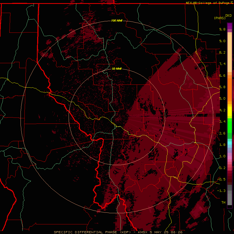Image resolution: width=234 pixels, height=234 pixels.
Task: Click the 5.8 scale value
Action: (222, 87)
